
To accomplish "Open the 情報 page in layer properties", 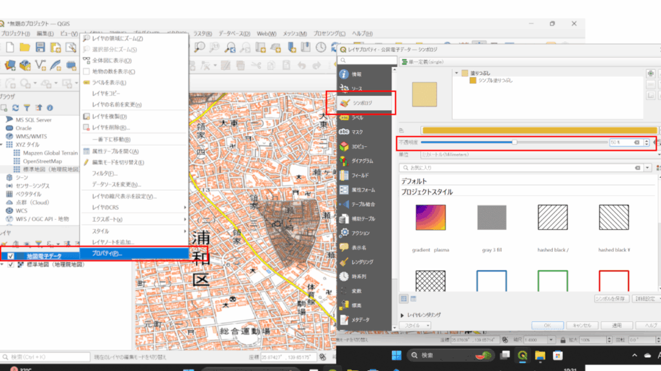I will pos(365,75).
